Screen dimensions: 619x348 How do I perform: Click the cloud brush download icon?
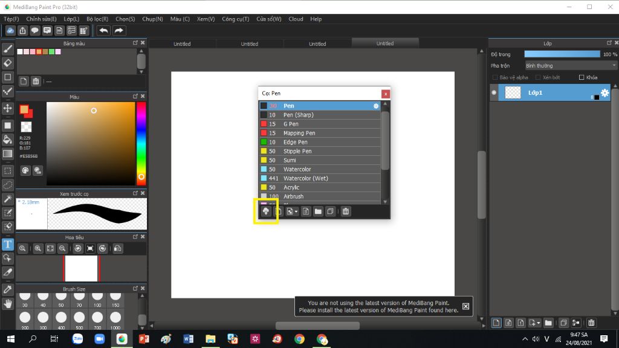pos(266,211)
